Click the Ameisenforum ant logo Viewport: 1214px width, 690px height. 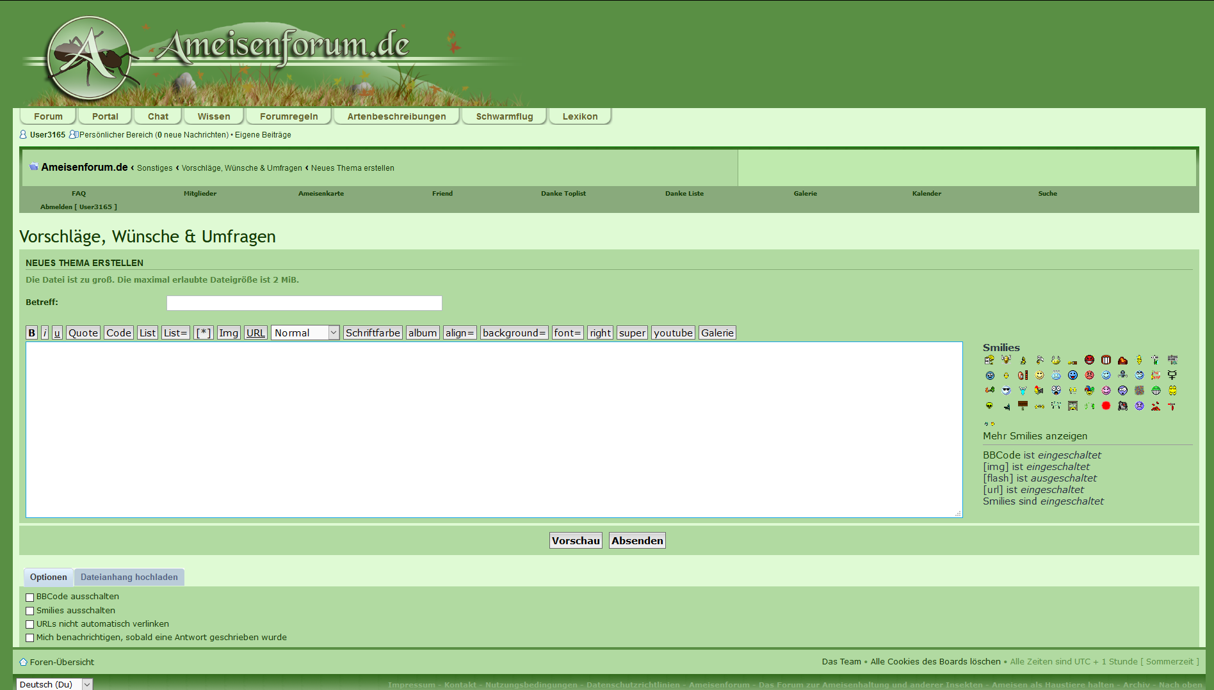click(89, 58)
